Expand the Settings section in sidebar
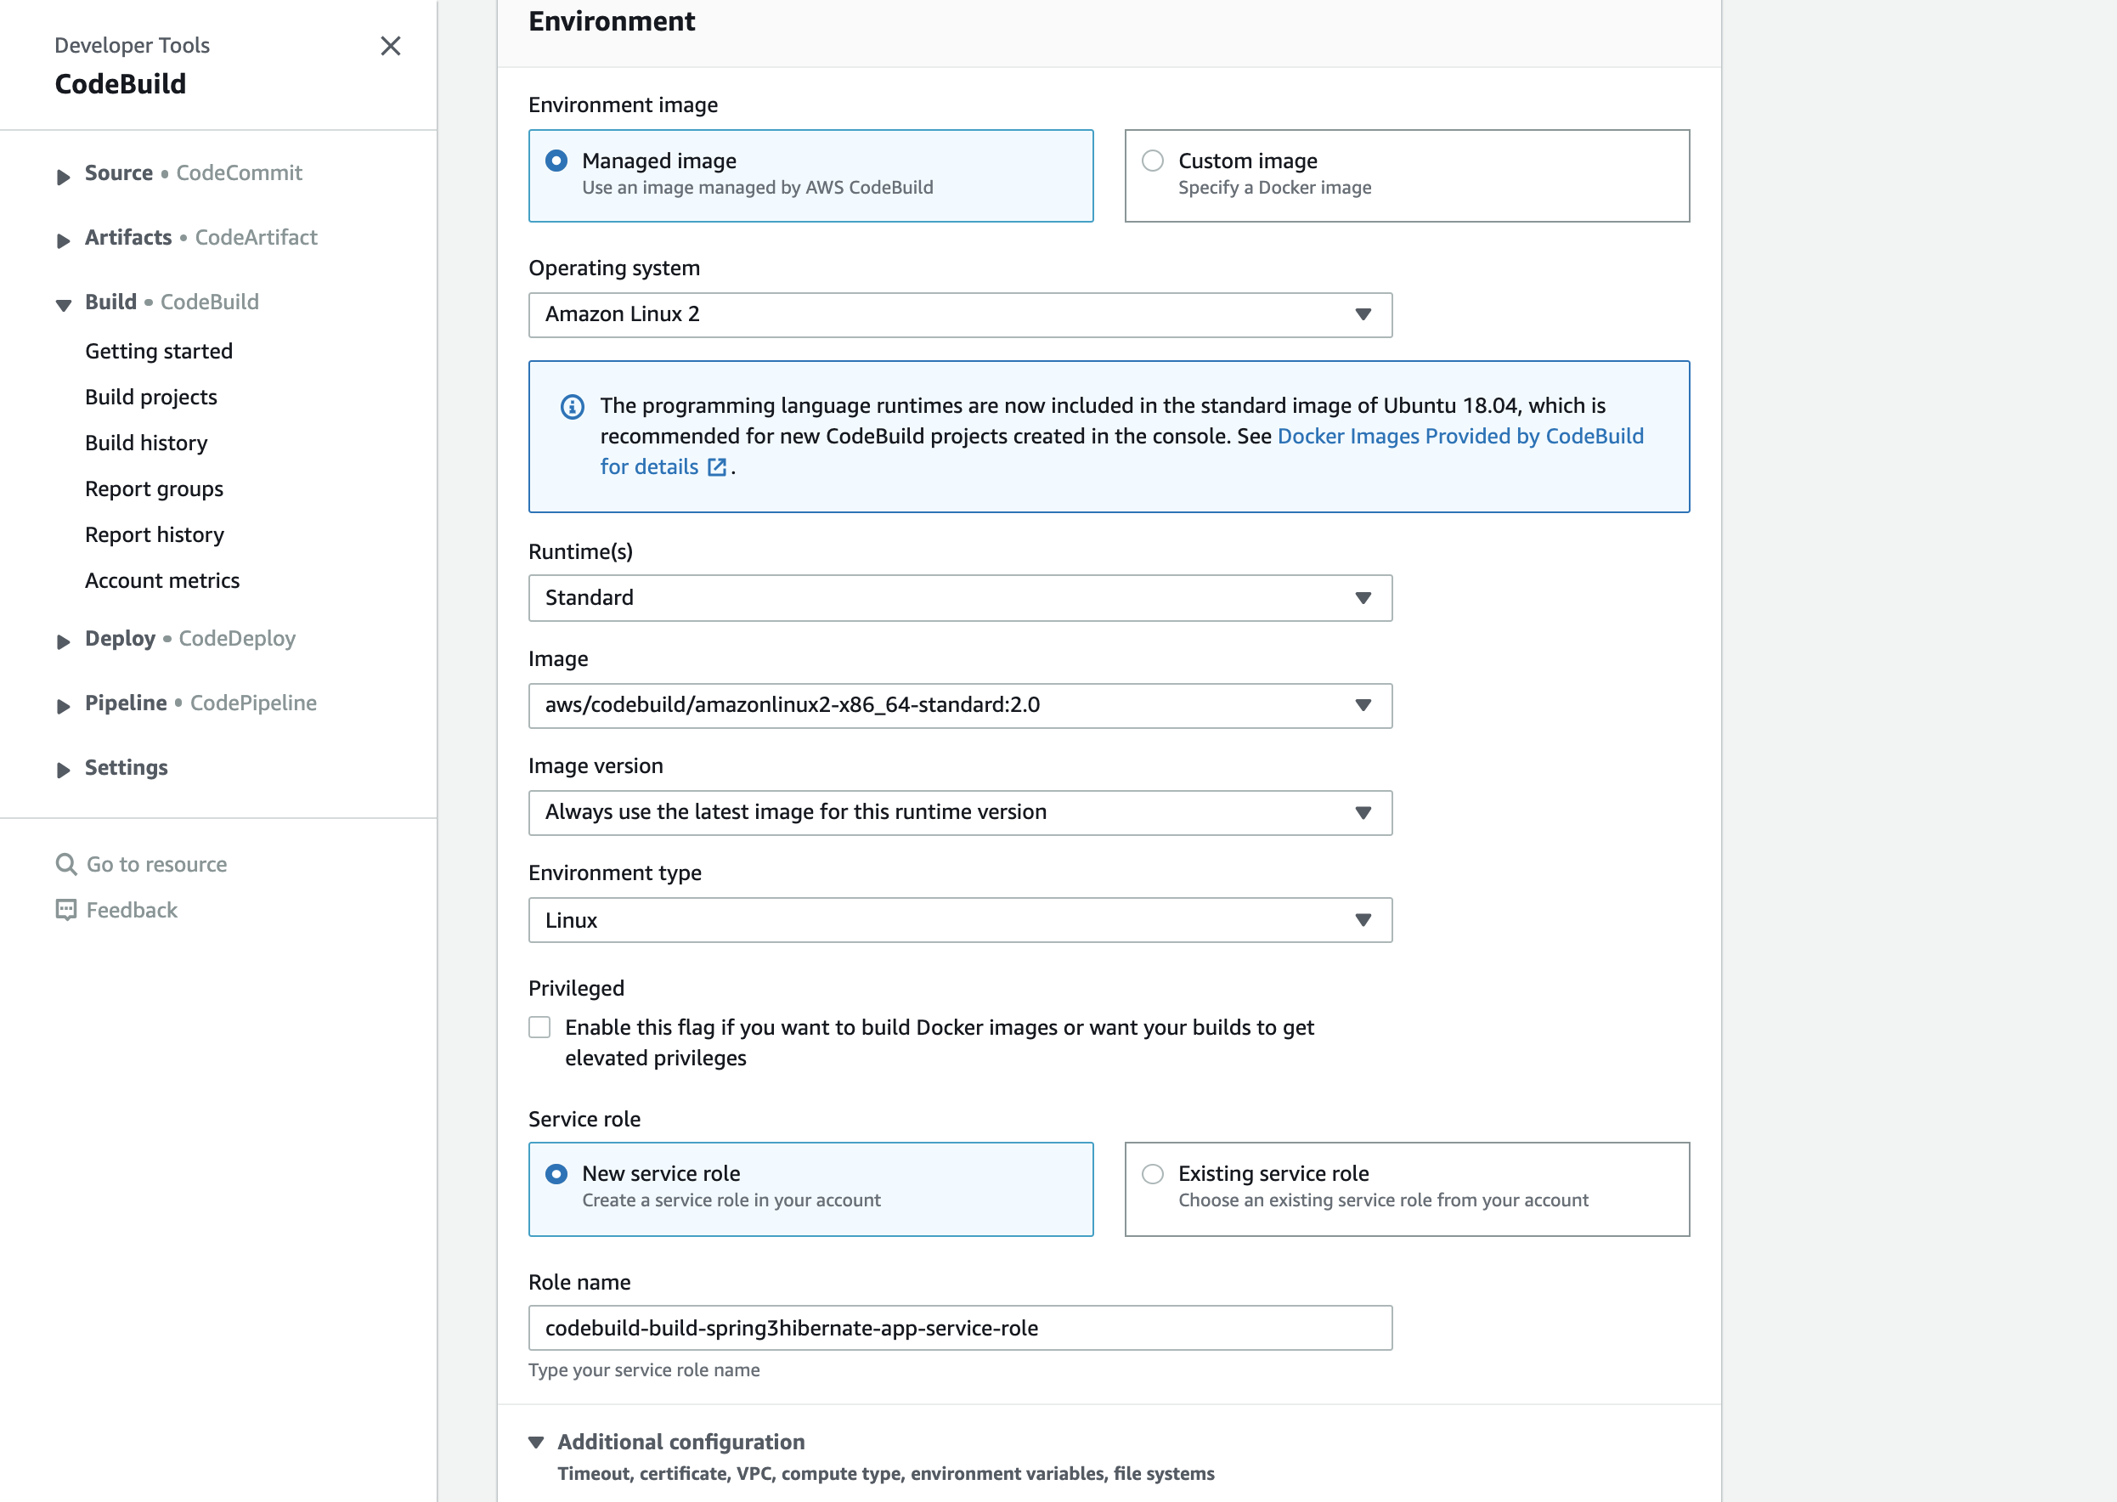This screenshot has height=1502, width=2117. [x=63, y=770]
